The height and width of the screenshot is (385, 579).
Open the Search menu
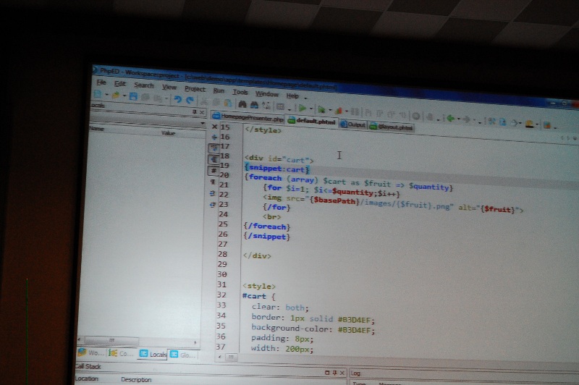click(x=143, y=85)
